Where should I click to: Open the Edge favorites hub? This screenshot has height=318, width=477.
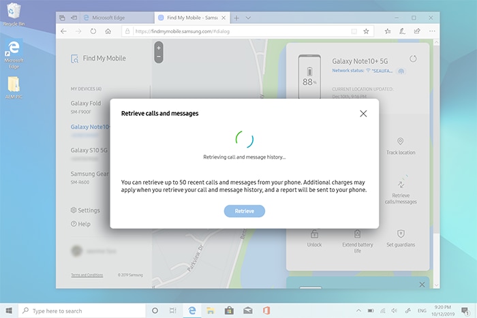[x=388, y=31]
